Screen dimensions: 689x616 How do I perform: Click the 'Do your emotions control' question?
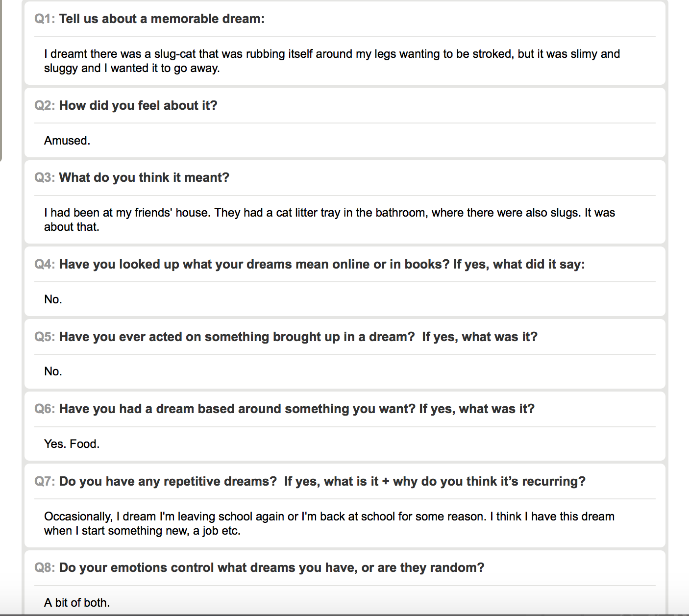[271, 567]
